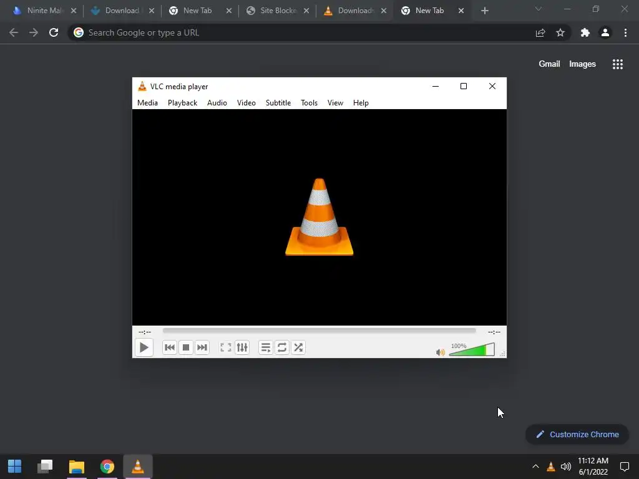Open the Subtitle menu
The height and width of the screenshot is (479, 639).
click(278, 103)
